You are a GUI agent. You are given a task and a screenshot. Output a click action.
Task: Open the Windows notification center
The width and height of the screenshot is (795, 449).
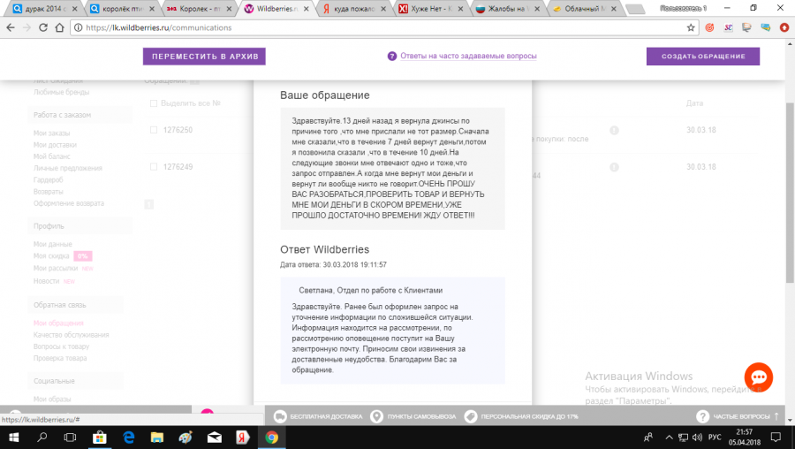click(x=776, y=438)
